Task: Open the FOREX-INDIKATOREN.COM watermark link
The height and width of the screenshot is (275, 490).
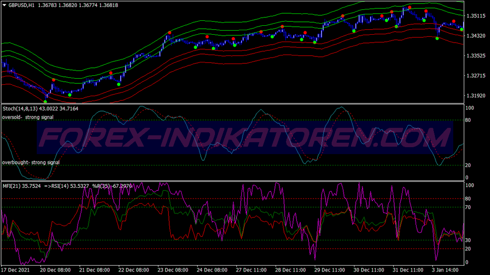Action: (244, 137)
